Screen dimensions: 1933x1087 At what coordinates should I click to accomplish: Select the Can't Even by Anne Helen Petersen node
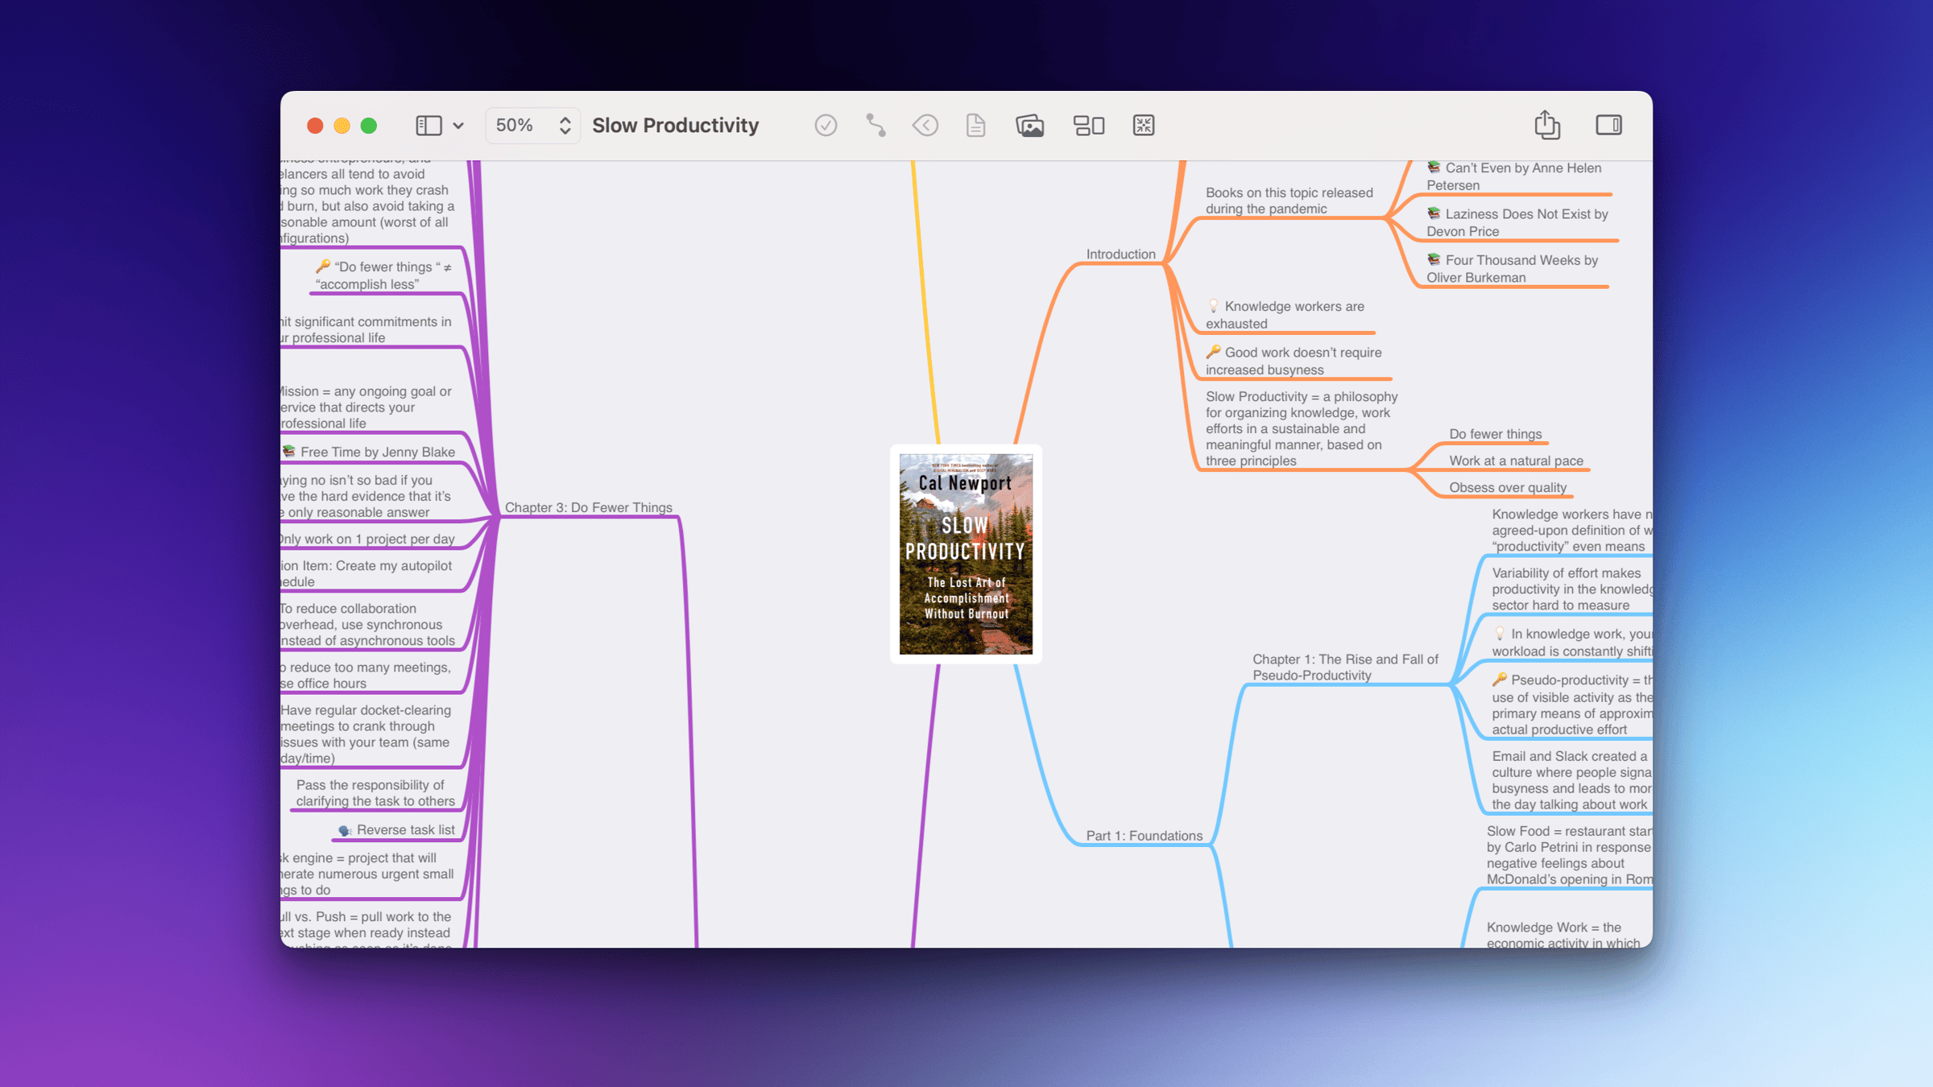[1514, 176]
